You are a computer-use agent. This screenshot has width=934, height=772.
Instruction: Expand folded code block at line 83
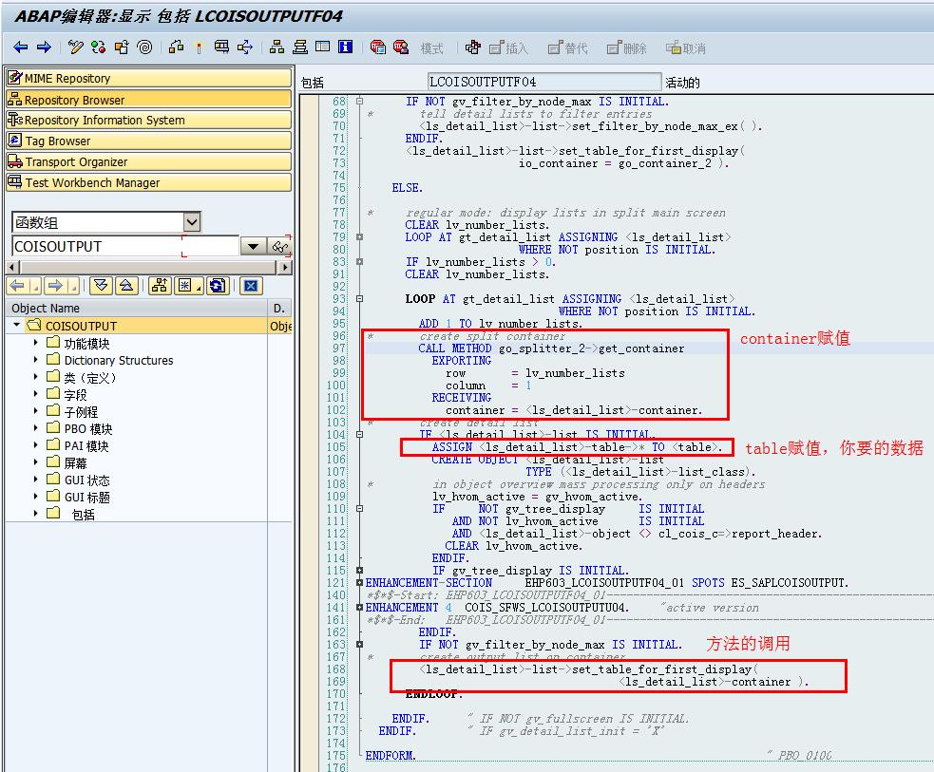359,261
